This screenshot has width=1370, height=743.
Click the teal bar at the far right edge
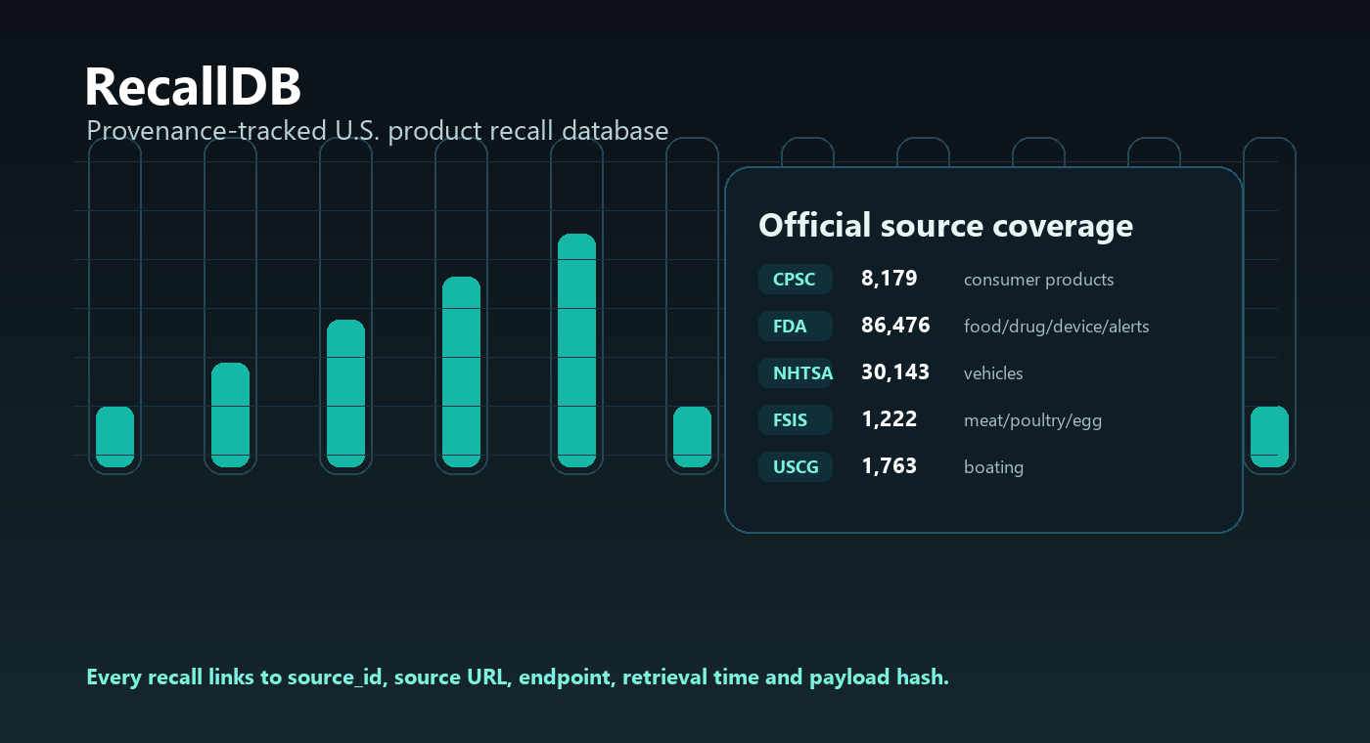1269,436
